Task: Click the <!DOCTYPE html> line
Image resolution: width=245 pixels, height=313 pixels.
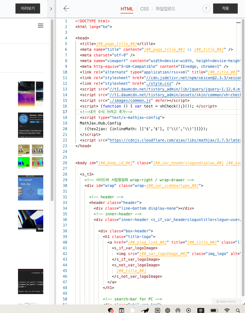Action: [93, 21]
